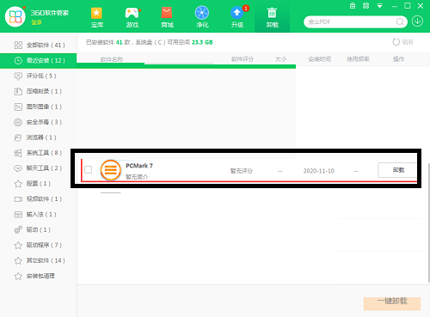Show 评分低 (5) low-rated software
This screenshot has height=317, width=430.
click(38, 76)
